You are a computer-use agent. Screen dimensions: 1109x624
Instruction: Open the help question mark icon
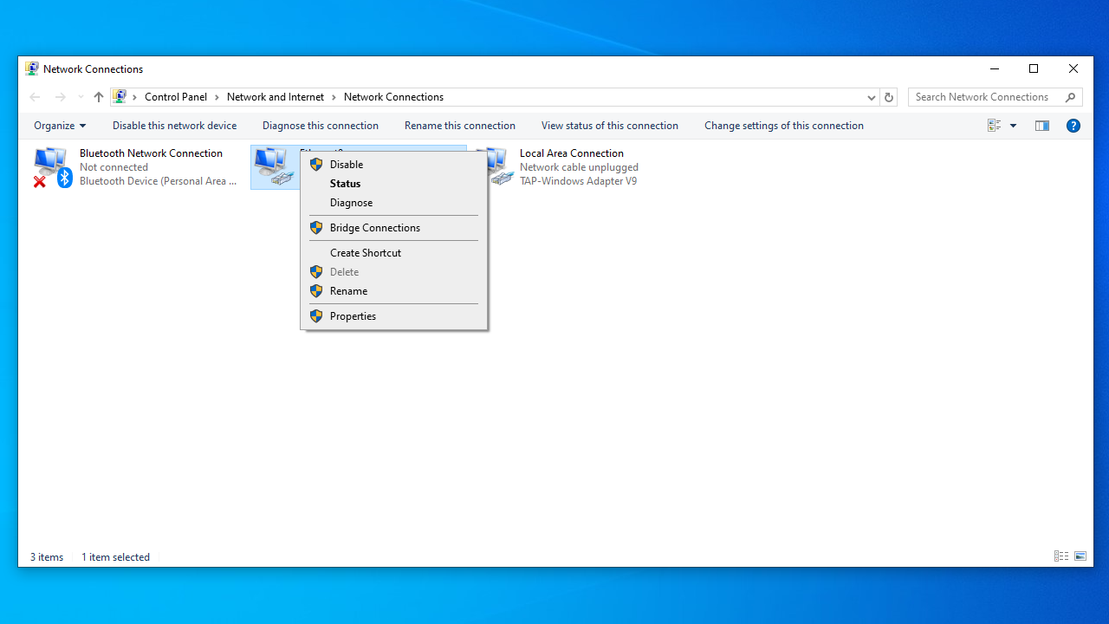[x=1073, y=126]
